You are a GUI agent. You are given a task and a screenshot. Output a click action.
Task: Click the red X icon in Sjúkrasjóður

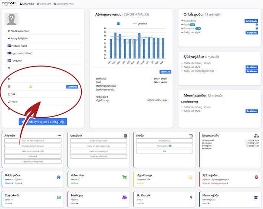256,177
